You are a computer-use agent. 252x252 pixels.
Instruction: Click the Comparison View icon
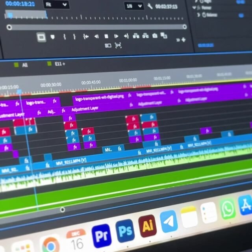coord(164,35)
